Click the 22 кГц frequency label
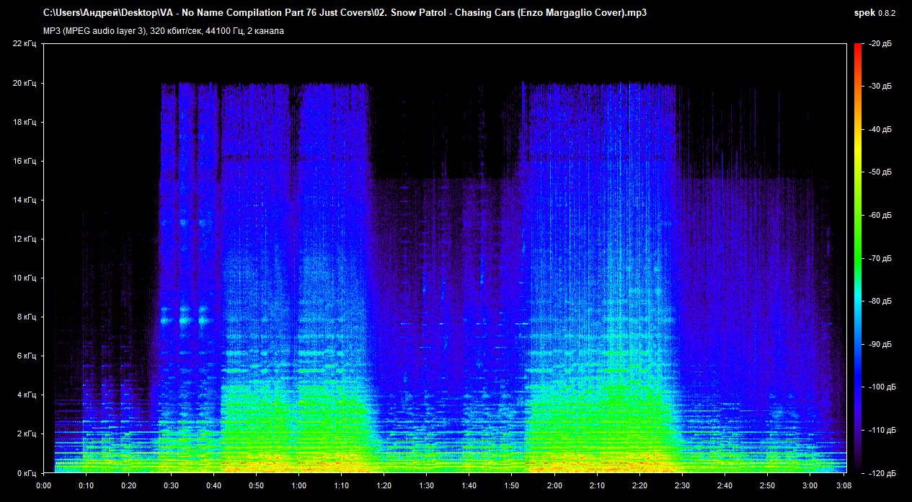The image size is (912, 502). point(24,44)
